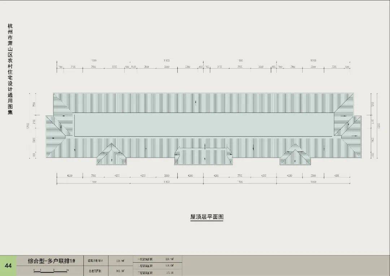Click the green page number 44 box
390x276 pixels.
pyautogui.click(x=8, y=266)
